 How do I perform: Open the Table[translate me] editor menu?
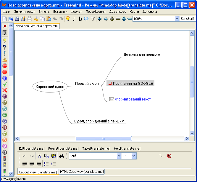(96, 149)
